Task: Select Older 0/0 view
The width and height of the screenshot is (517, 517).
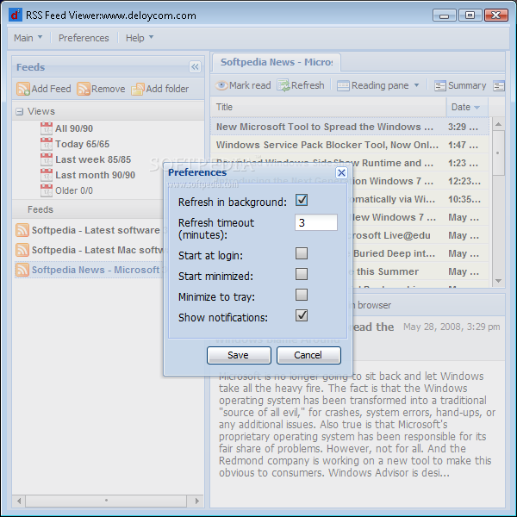Action: (x=74, y=190)
